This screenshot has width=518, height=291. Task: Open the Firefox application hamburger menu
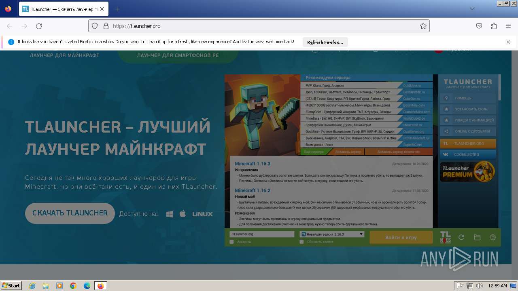508,26
